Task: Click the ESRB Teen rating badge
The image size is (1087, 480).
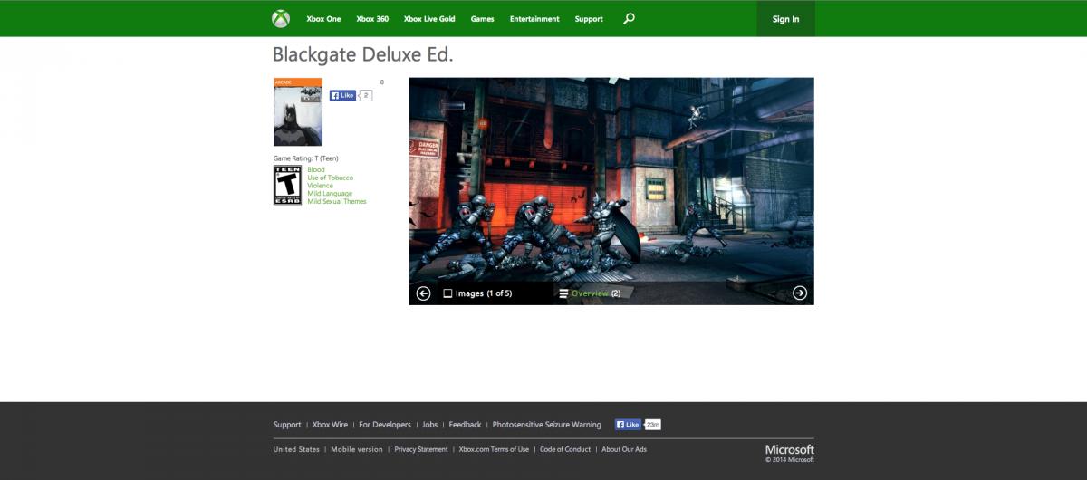Action: pos(287,185)
